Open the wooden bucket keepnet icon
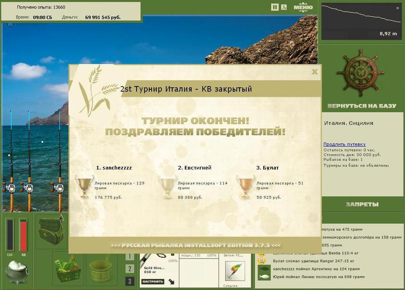The image size is (405, 290). point(101,268)
